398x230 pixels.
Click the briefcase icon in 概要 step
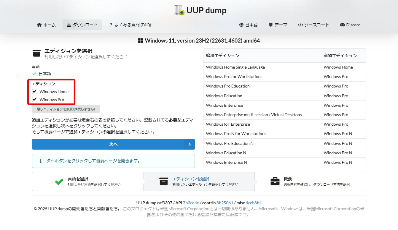(275, 182)
